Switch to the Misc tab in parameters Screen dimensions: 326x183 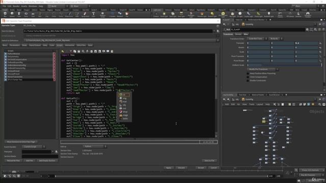click(x=246, y=34)
